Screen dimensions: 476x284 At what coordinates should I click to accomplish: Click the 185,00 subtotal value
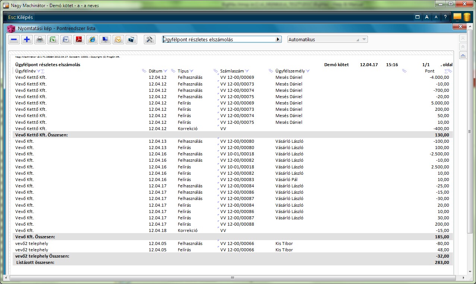point(442,237)
